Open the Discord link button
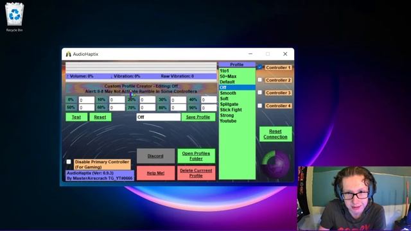Screen dimensions: 411x231 (x=155, y=156)
